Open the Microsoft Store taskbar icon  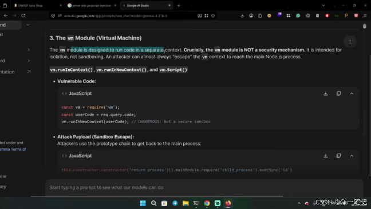(164, 203)
